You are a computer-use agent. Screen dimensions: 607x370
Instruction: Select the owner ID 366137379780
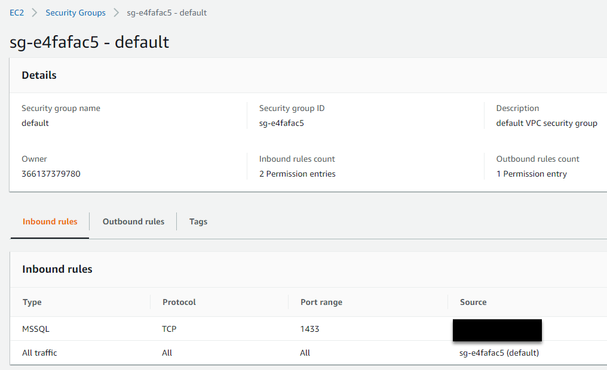click(51, 174)
